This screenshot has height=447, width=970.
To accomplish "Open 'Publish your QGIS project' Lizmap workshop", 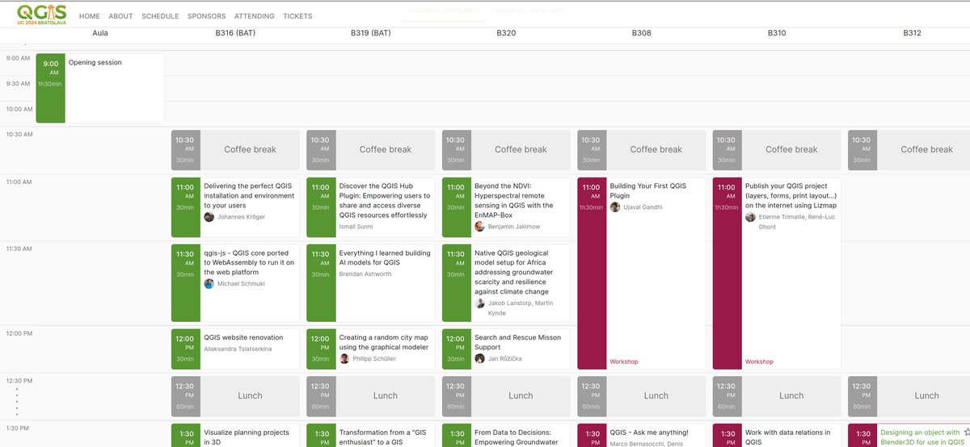I will pos(777,274).
